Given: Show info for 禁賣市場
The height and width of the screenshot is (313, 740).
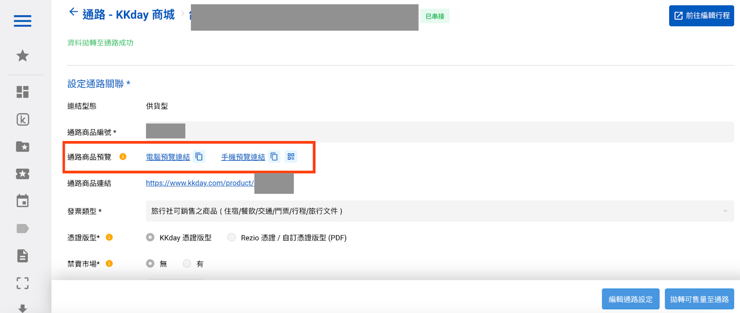Looking at the screenshot, I should pyautogui.click(x=109, y=264).
